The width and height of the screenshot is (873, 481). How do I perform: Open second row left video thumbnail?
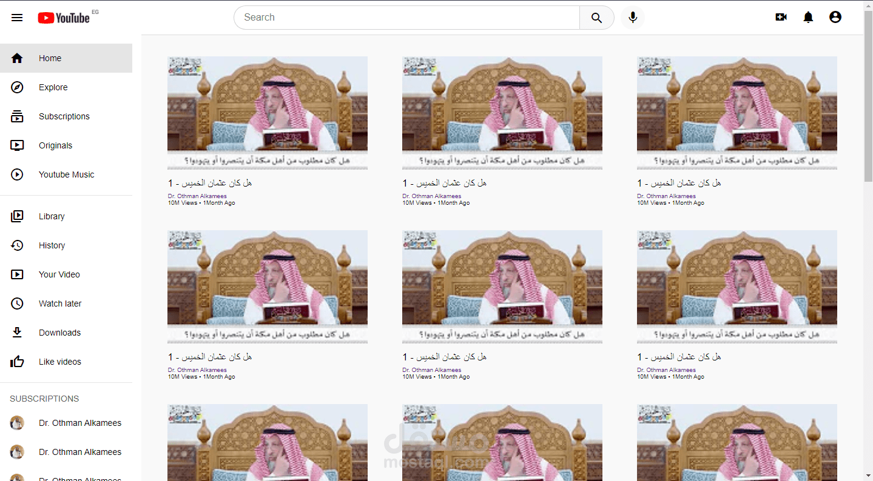coord(268,287)
